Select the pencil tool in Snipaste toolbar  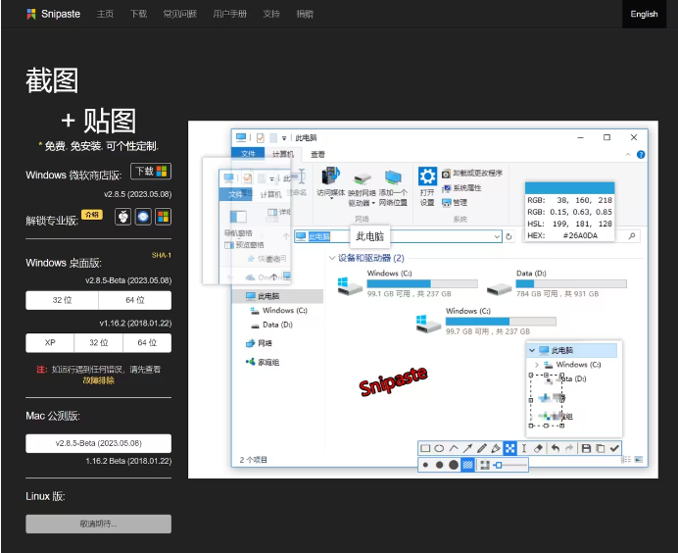pos(482,448)
